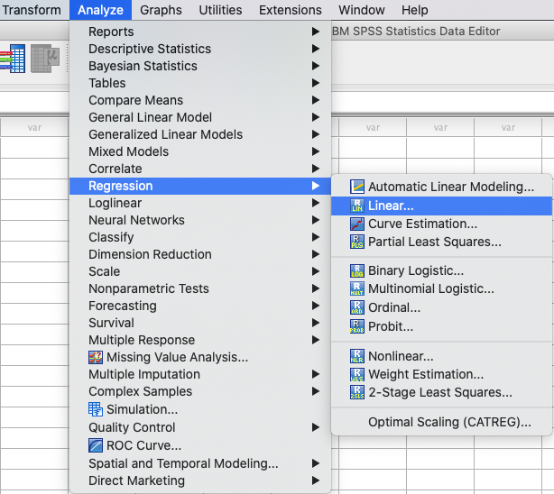Click the greyed-out mu grid toolbar icon
Screen dimensions: 554x494
pyautogui.click(x=45, y=59)
